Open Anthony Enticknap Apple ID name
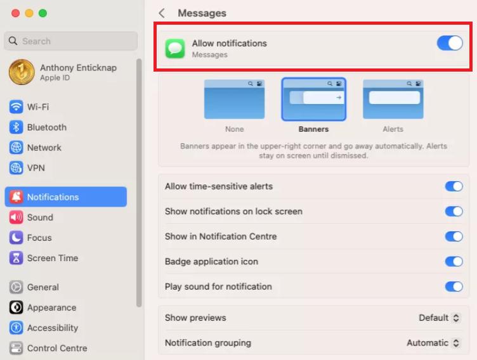Viewport: 477px width, 360px height. pyautogui.click(x=79, y=67)
